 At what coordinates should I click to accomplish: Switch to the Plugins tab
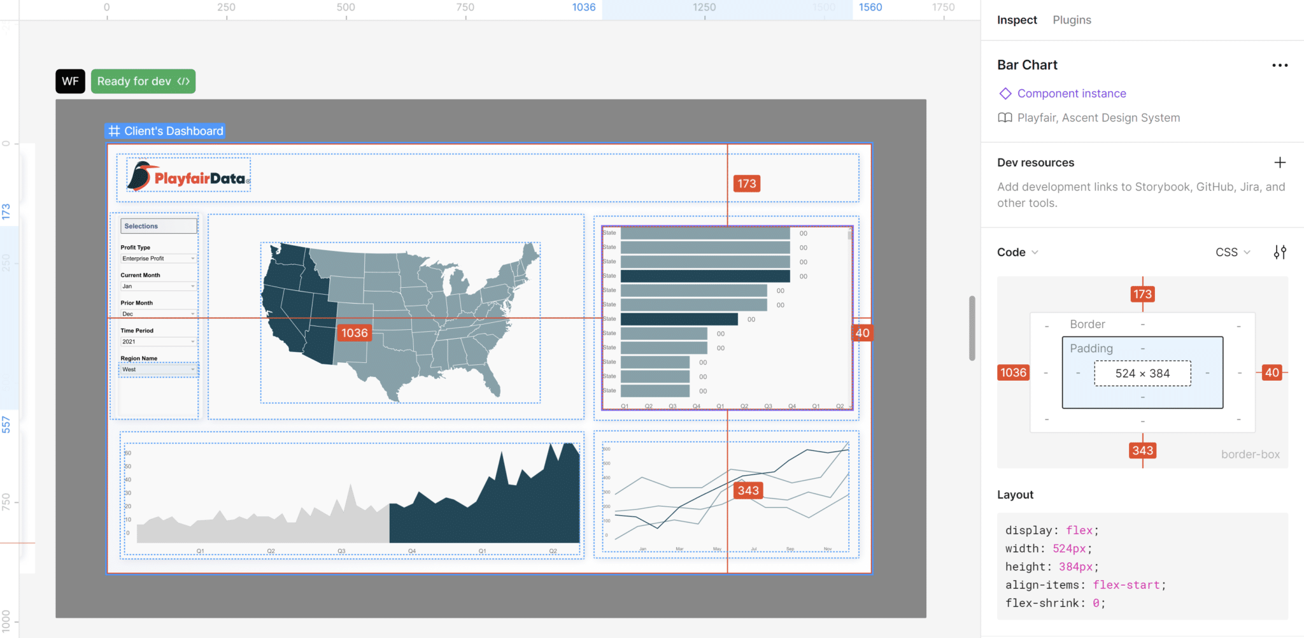1071,20
